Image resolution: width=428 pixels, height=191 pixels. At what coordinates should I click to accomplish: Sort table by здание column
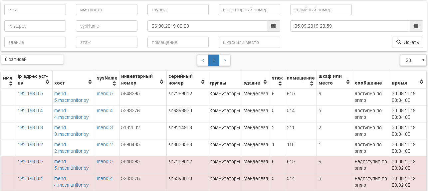265,82
